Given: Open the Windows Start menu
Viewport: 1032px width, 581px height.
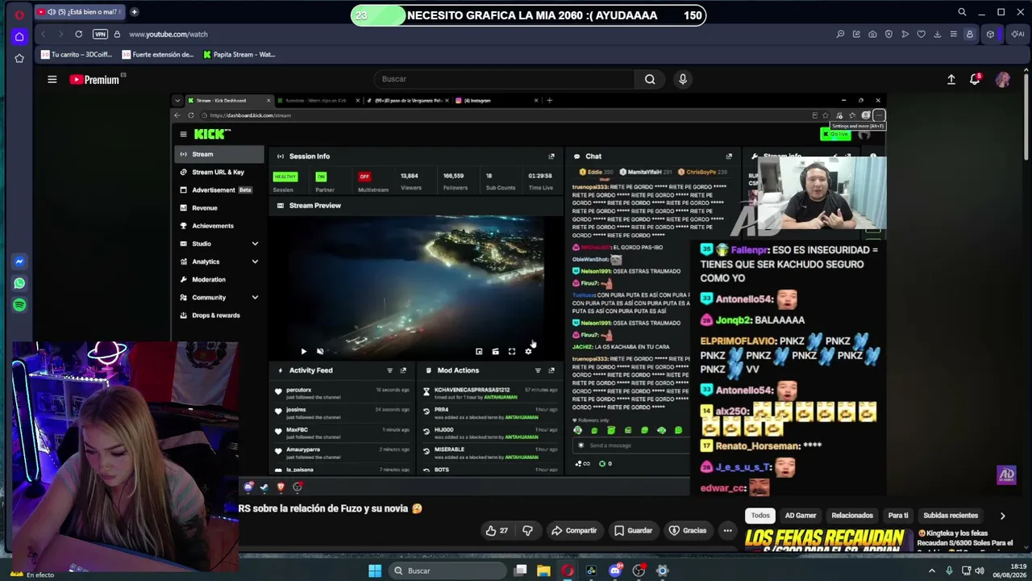Looking at the screenshot, I should (375, 571).
